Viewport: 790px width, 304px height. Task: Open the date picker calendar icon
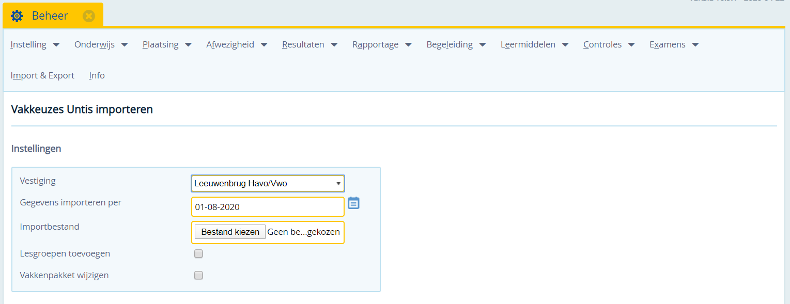[x=353, y=203]
